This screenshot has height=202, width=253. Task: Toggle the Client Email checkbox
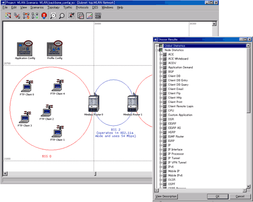[164, 89]
